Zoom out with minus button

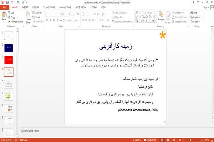[x=184, y=140]
